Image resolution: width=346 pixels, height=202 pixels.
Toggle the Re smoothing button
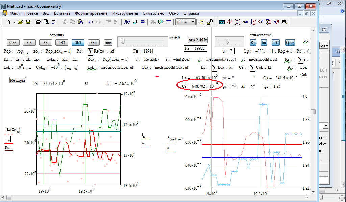(253, 43)
